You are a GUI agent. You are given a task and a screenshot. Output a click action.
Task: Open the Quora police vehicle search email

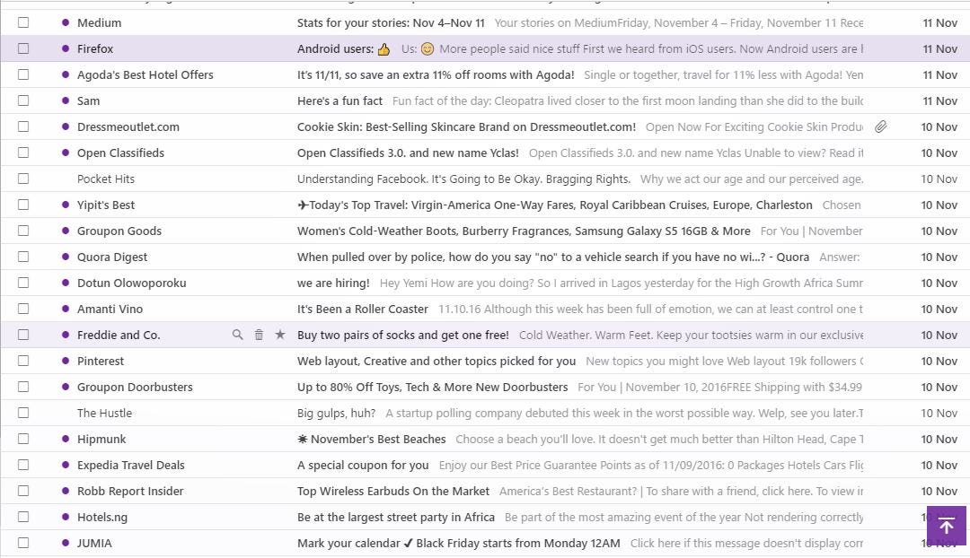(x=553, y=257)
